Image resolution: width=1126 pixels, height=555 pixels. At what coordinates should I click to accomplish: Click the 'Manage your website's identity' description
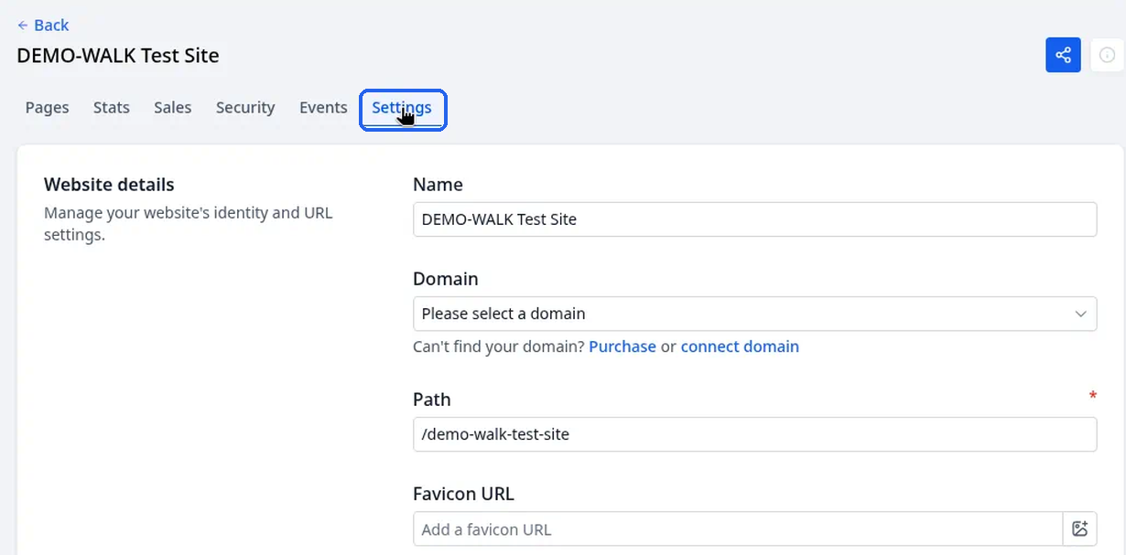click(189, 224)
